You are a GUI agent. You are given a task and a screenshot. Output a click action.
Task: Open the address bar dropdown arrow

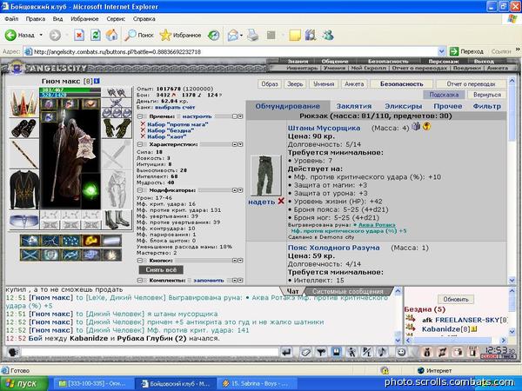441,51
